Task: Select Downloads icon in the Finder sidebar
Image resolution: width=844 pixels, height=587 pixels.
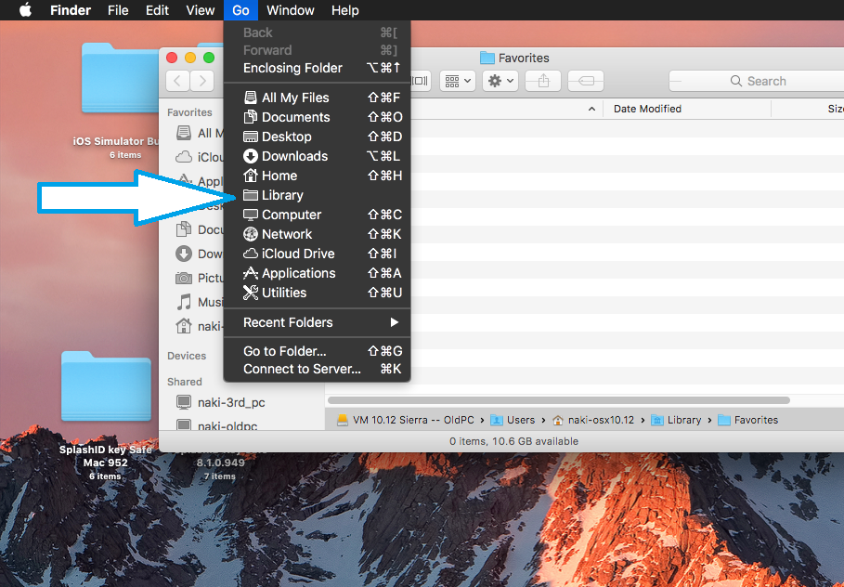Action: [184, 254]
